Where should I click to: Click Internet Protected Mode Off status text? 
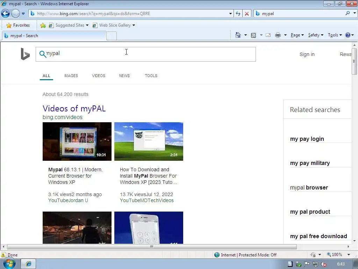click(x=249, y=255)
